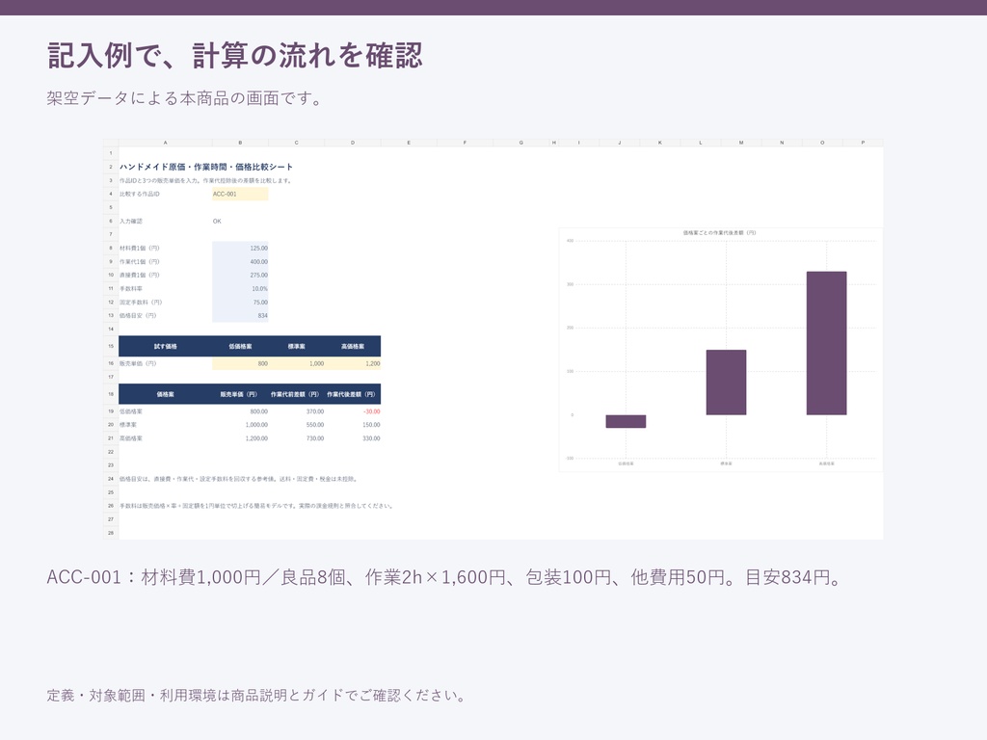Select the 834 price guideline cell
This screenshot has height=740, width=987.
(x=240, y=316)
